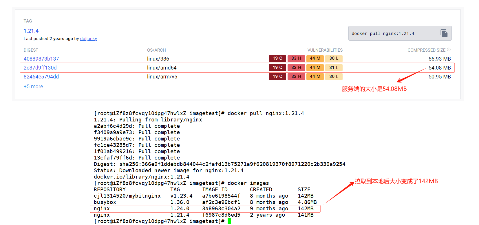The width and height of the screenshot is (479, 225).
Task: Click the Status: Downloaded newer image line
Action: (169, 170)
